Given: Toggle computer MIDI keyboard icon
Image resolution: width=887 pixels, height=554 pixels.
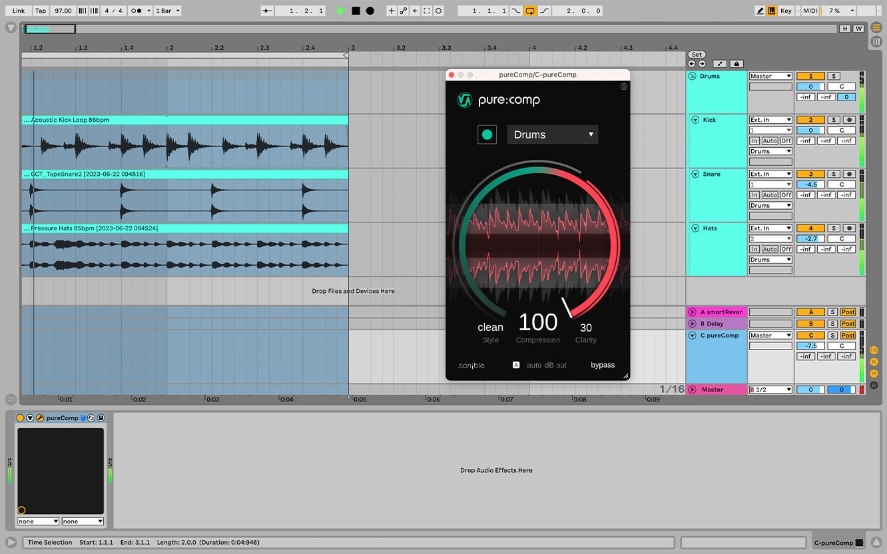Looking at the screenshot, I should (x=772, y=11).
